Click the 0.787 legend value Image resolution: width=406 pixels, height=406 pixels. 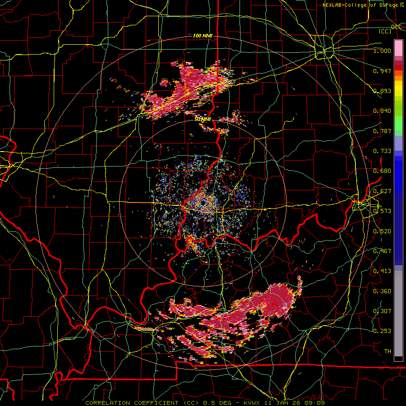point(382,131)
